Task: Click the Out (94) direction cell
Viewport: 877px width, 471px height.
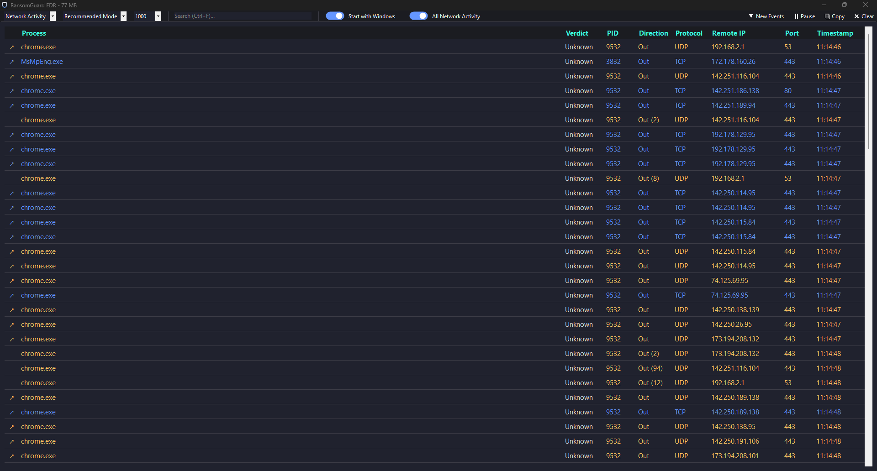Action: pos(650,368)
